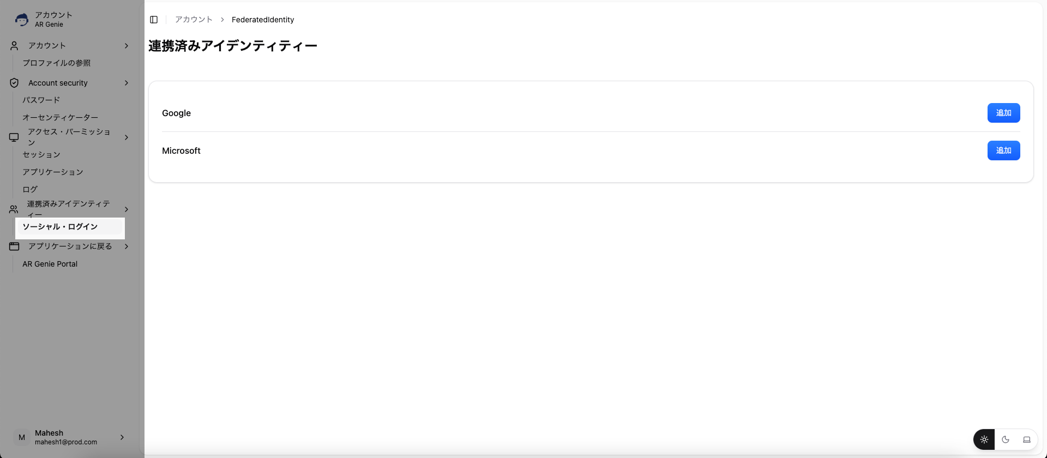The width and height of the screenshot is (1047, 458).
Task: Click 追加 button for Google
Action: click(1003, 113)
